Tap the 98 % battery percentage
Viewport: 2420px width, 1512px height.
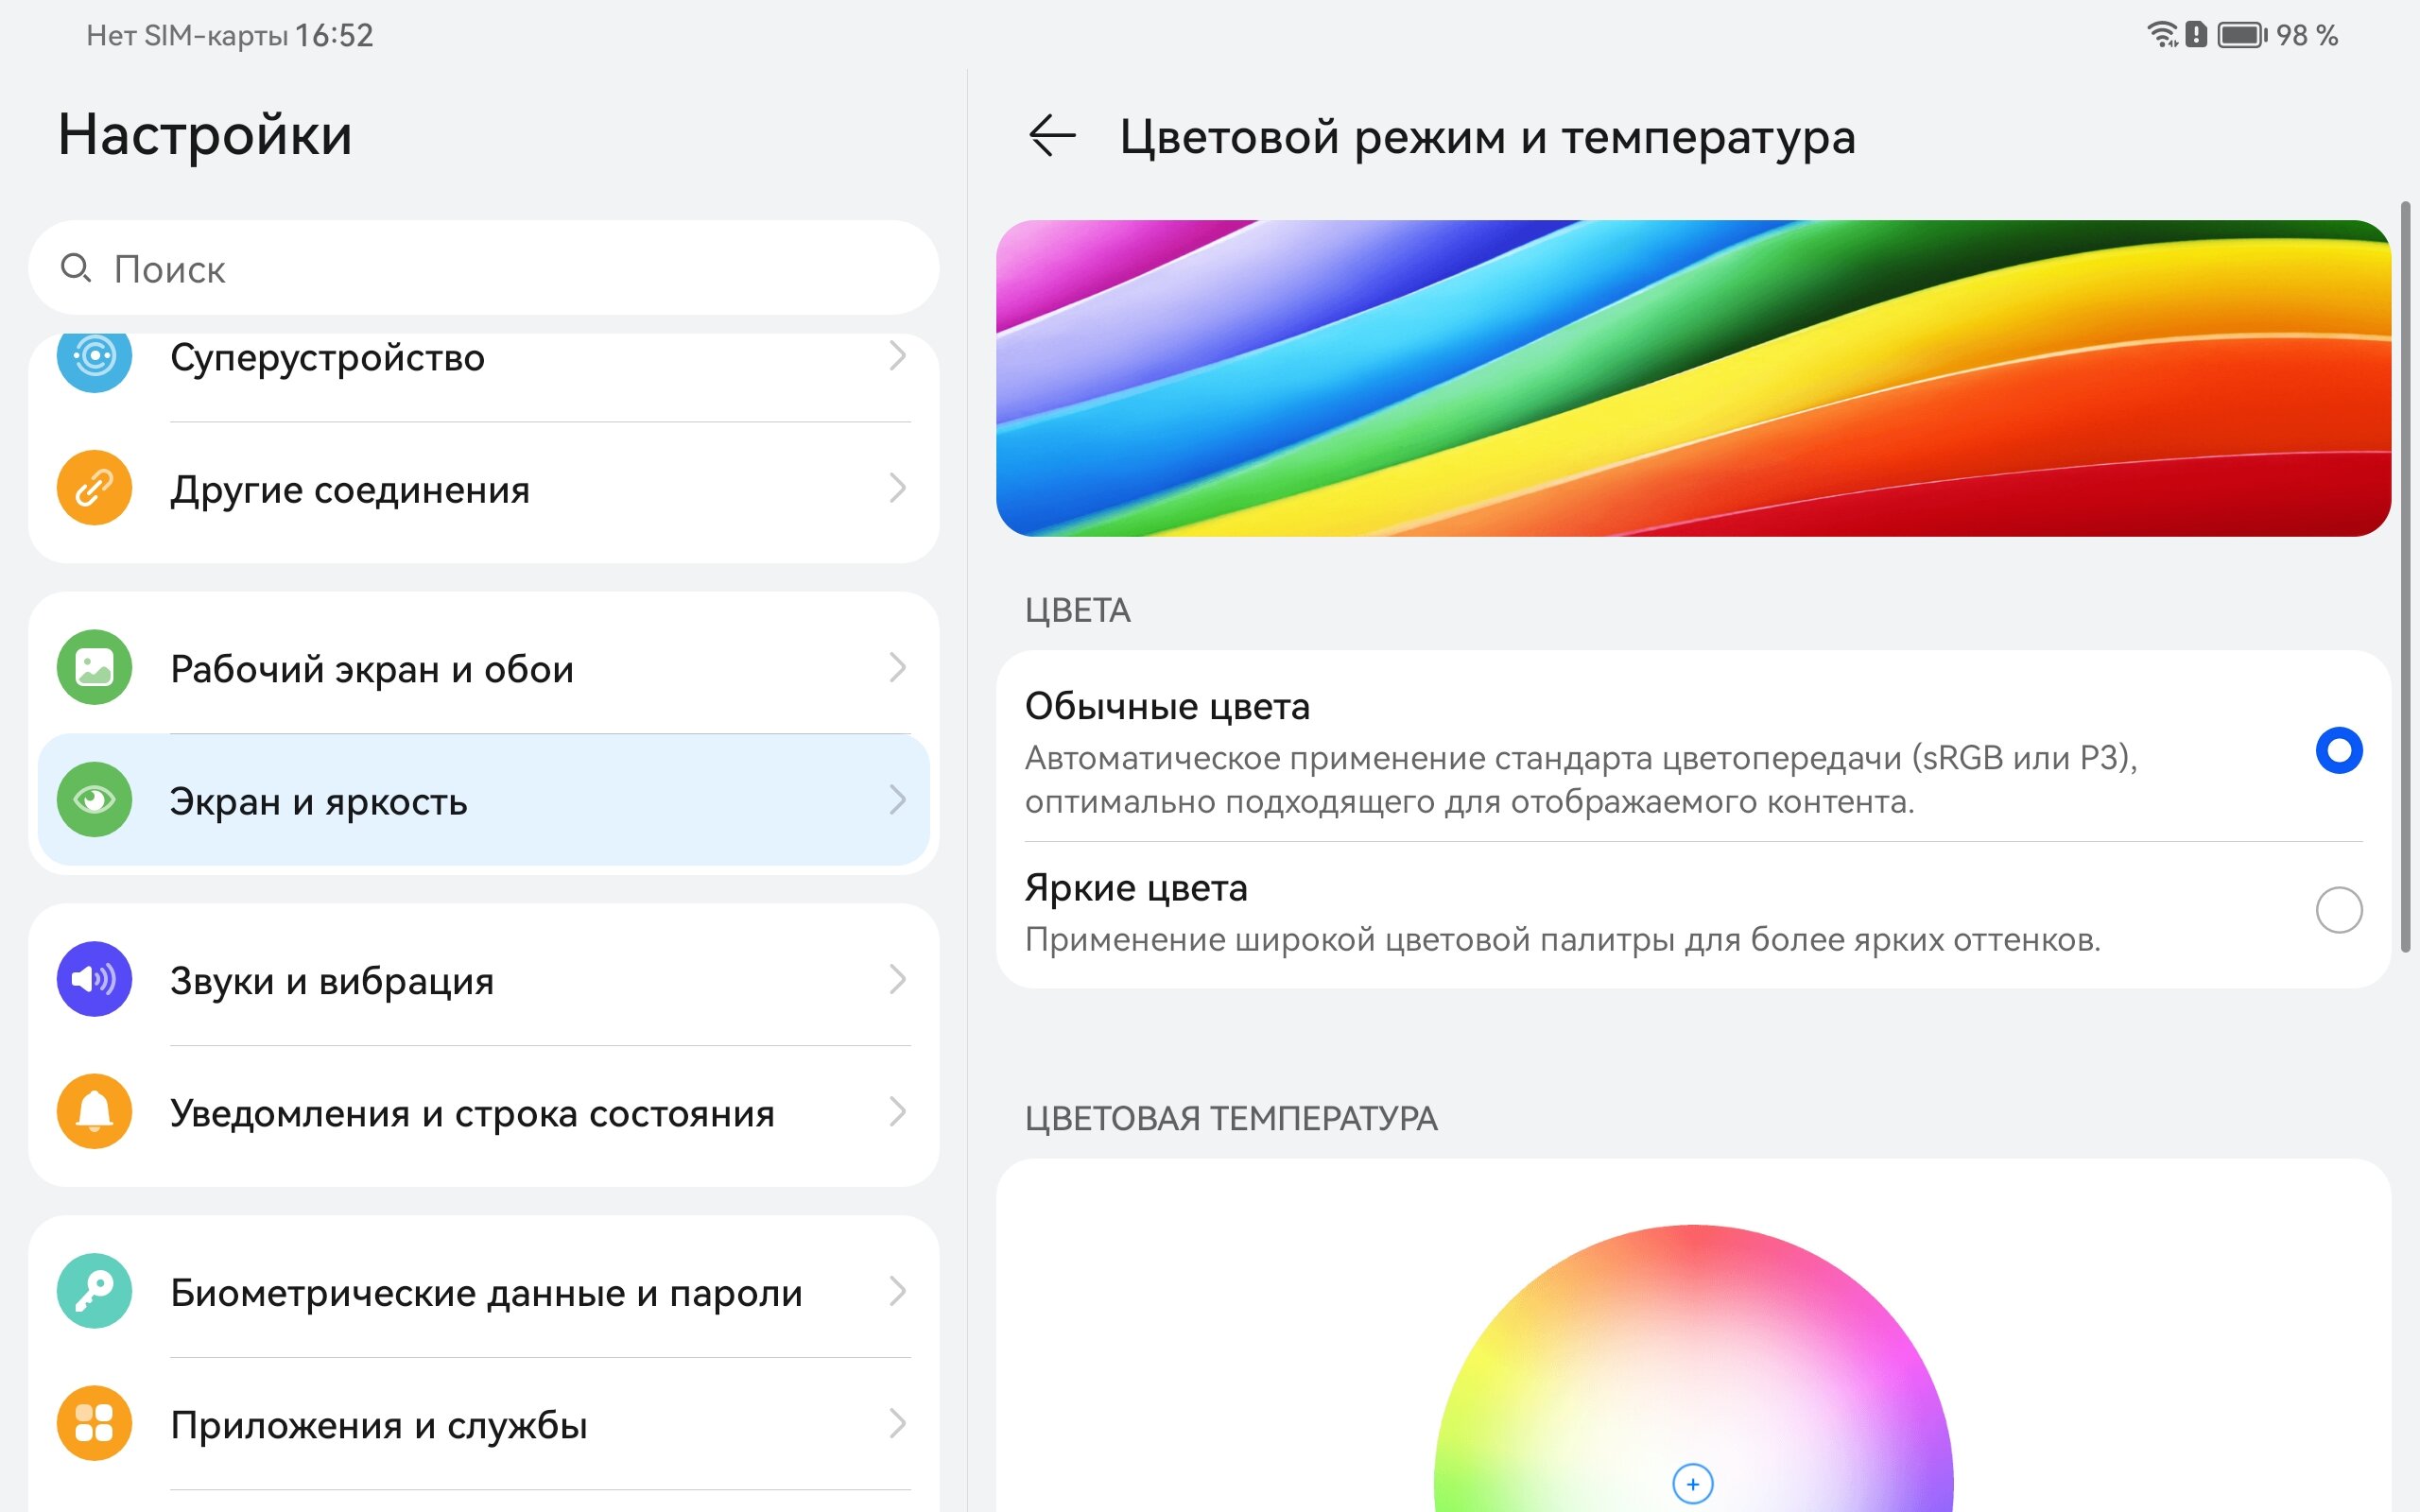(x=2307, y=36)
